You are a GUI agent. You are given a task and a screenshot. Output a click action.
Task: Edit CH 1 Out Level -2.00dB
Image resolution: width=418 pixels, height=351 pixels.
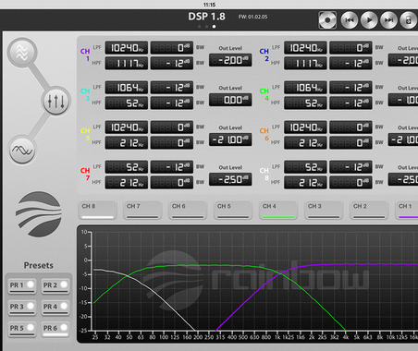click(x=230, y=60)
